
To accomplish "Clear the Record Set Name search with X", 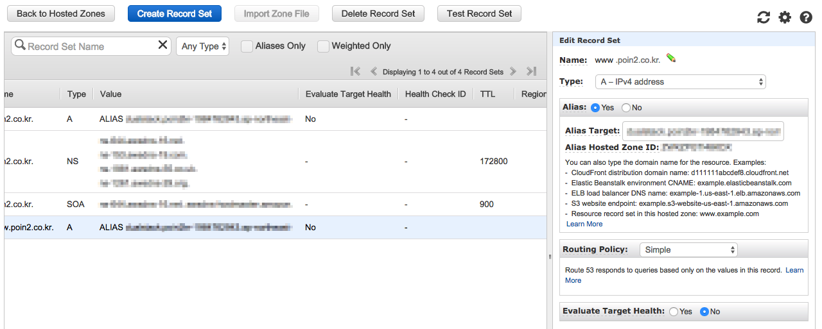I will tap(162, 46).
